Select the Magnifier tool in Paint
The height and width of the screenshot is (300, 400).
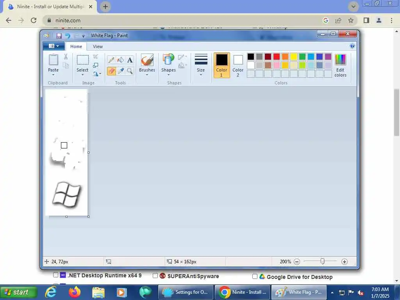tap(130, 71)
